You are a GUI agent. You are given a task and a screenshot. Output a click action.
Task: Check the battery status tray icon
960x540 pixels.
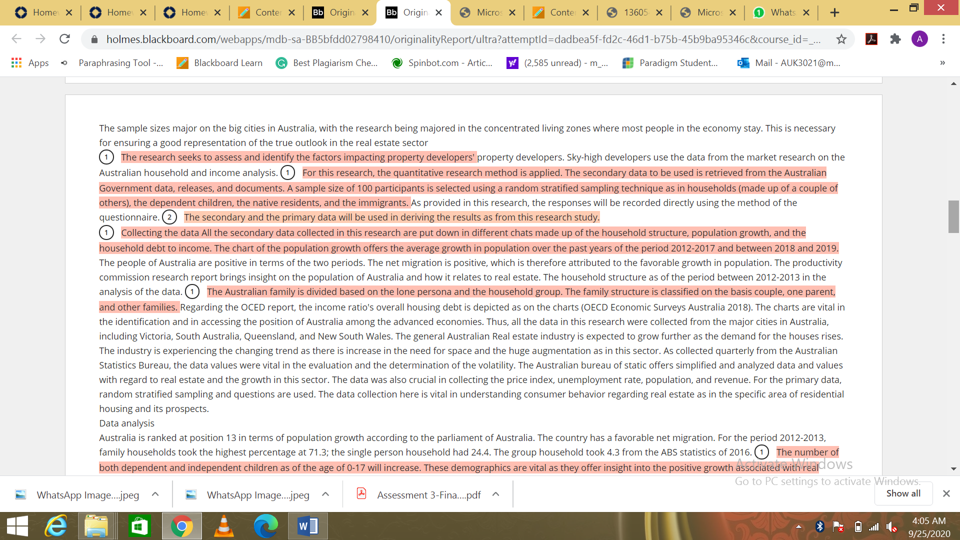(858, 526)
